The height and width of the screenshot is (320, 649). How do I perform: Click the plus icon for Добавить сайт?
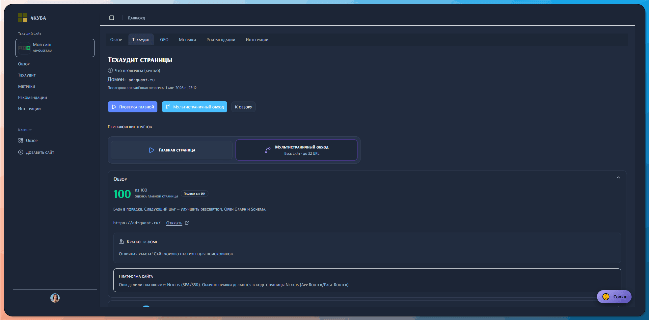click(x=21, y=152)
